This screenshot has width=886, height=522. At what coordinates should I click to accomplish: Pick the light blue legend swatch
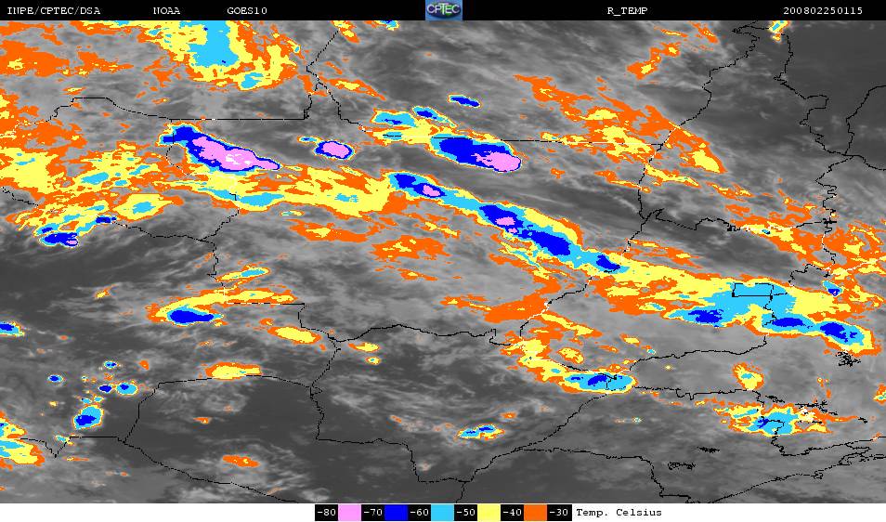[x=442, y=513]
